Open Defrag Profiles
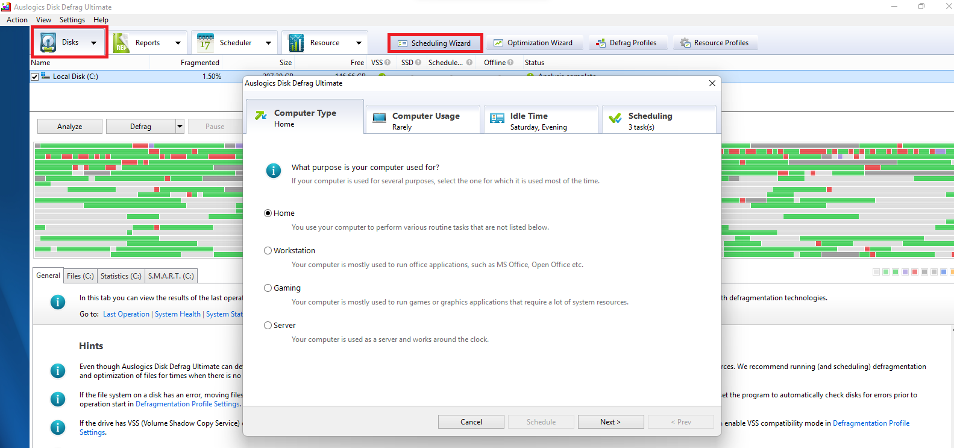Screen dimensions: 954x448 (626, 43)
